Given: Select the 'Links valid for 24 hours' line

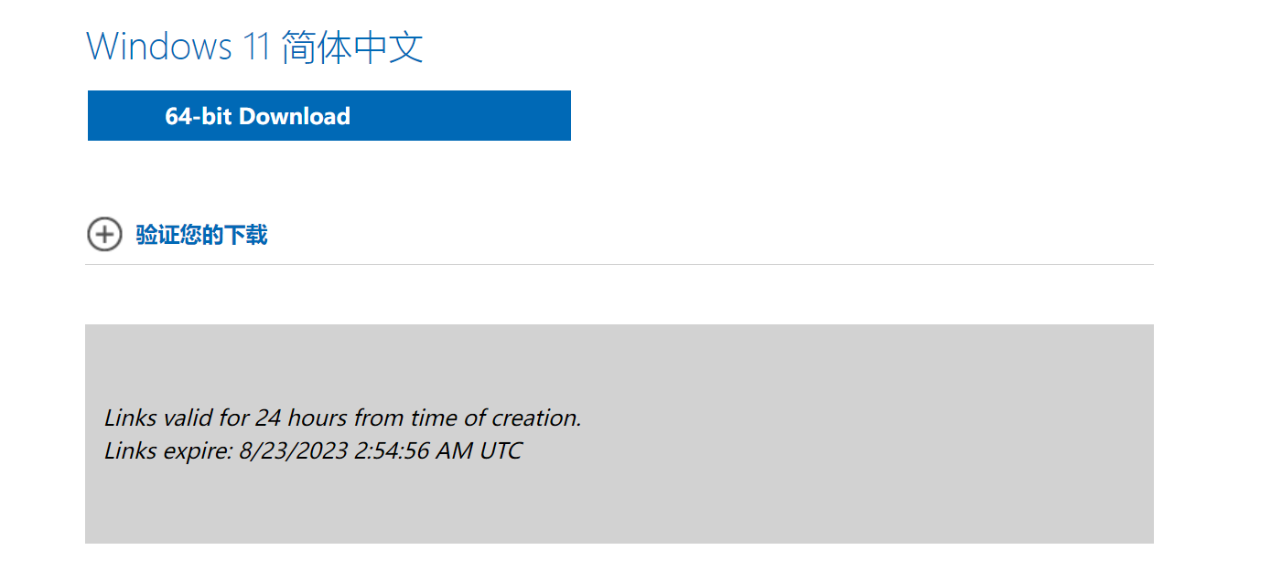Looking at the screenshot, I should (x=343, y=418).
